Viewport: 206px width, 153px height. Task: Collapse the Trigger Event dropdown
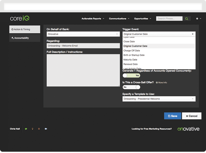tap(159, 34)
